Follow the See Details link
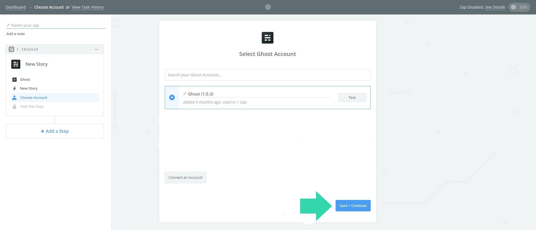Image resolution: width=536 pixels, height=230 pixels. [x=495, y=7]
